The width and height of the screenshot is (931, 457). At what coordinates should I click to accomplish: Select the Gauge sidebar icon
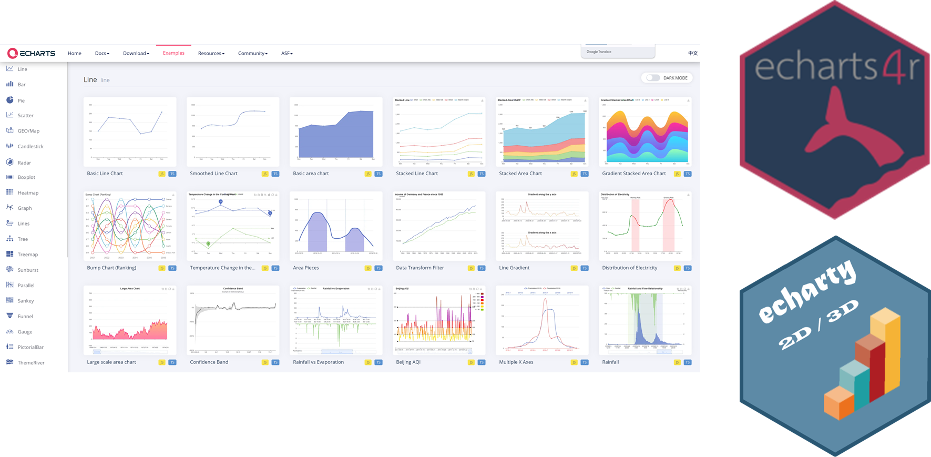click(x=10, y=331)
